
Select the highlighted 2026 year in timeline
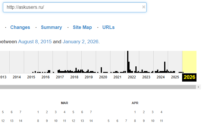coord(189,77)
